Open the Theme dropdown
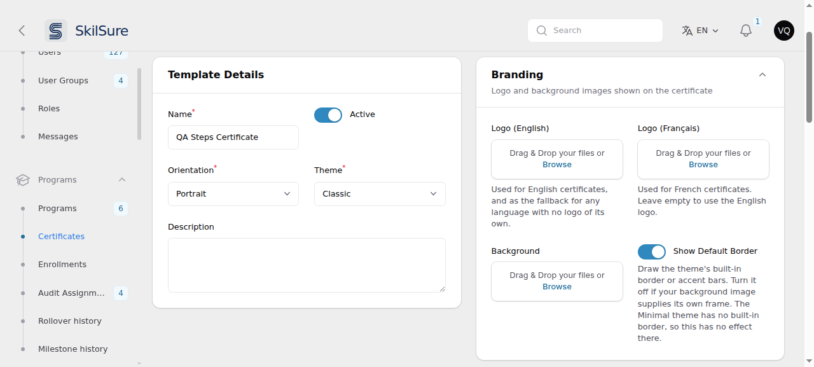Image resolution: width=814 pixels, height=367 pixels. pyautogui.click(x=380, y=194)
